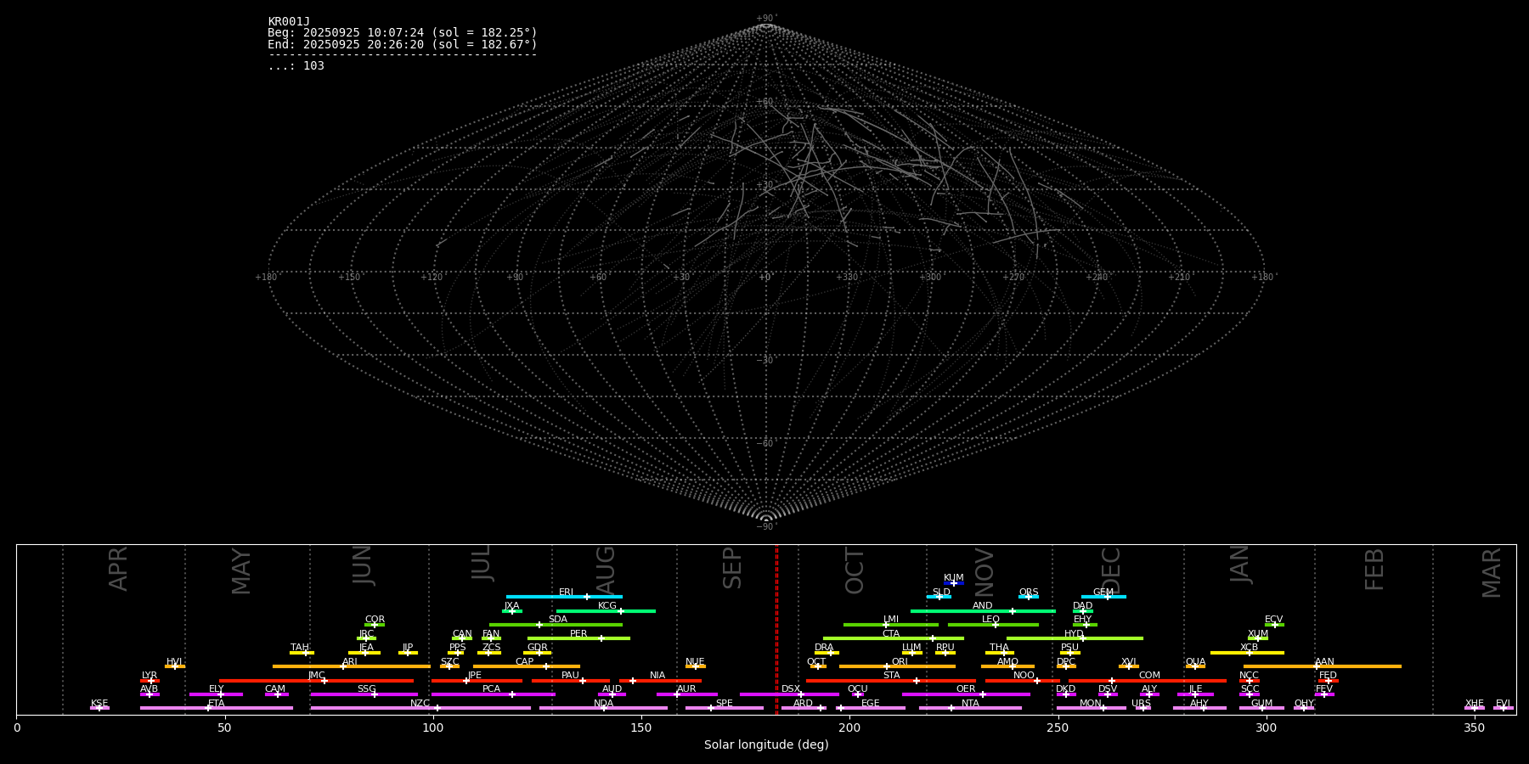Click the red dashed current solar longitude marker
Screen dimensions: 1529x764
pyautogui.click(x=776, y=629)
